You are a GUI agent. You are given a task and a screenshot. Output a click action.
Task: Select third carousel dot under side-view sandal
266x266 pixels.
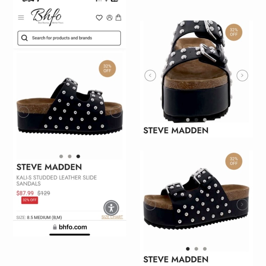coord(78,156)
